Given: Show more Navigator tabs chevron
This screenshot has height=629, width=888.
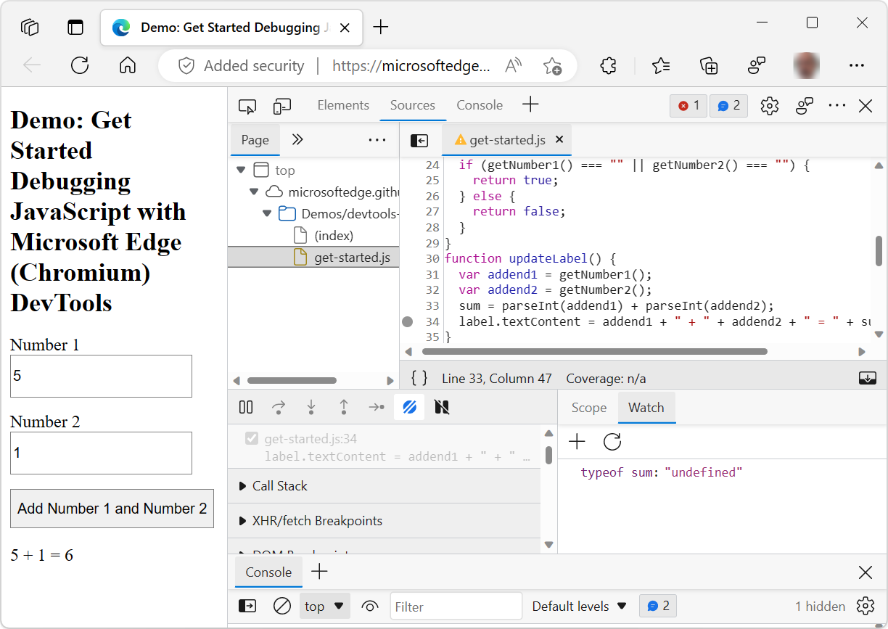Looking at the screenshot, I should pos(297,140).
